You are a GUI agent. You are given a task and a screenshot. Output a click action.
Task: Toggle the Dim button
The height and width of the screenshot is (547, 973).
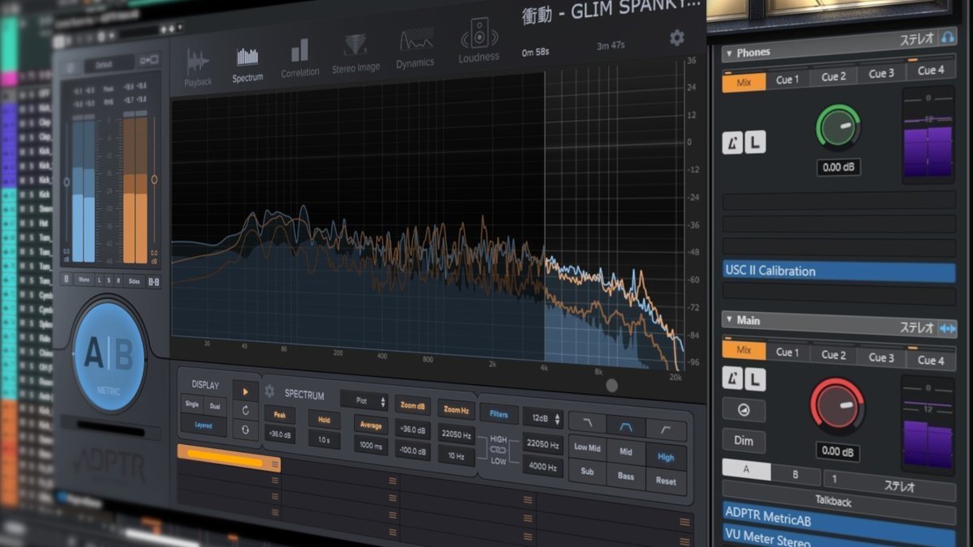point(744,441)
